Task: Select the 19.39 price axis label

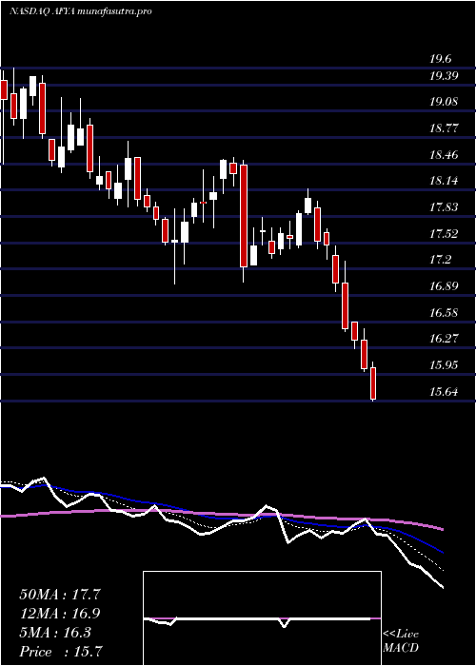Action: [444, 76]
